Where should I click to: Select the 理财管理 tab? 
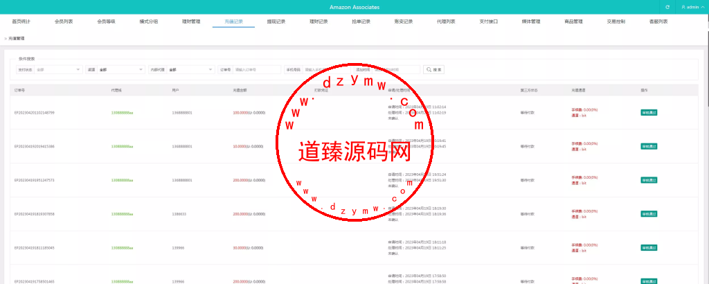(191, 21)
